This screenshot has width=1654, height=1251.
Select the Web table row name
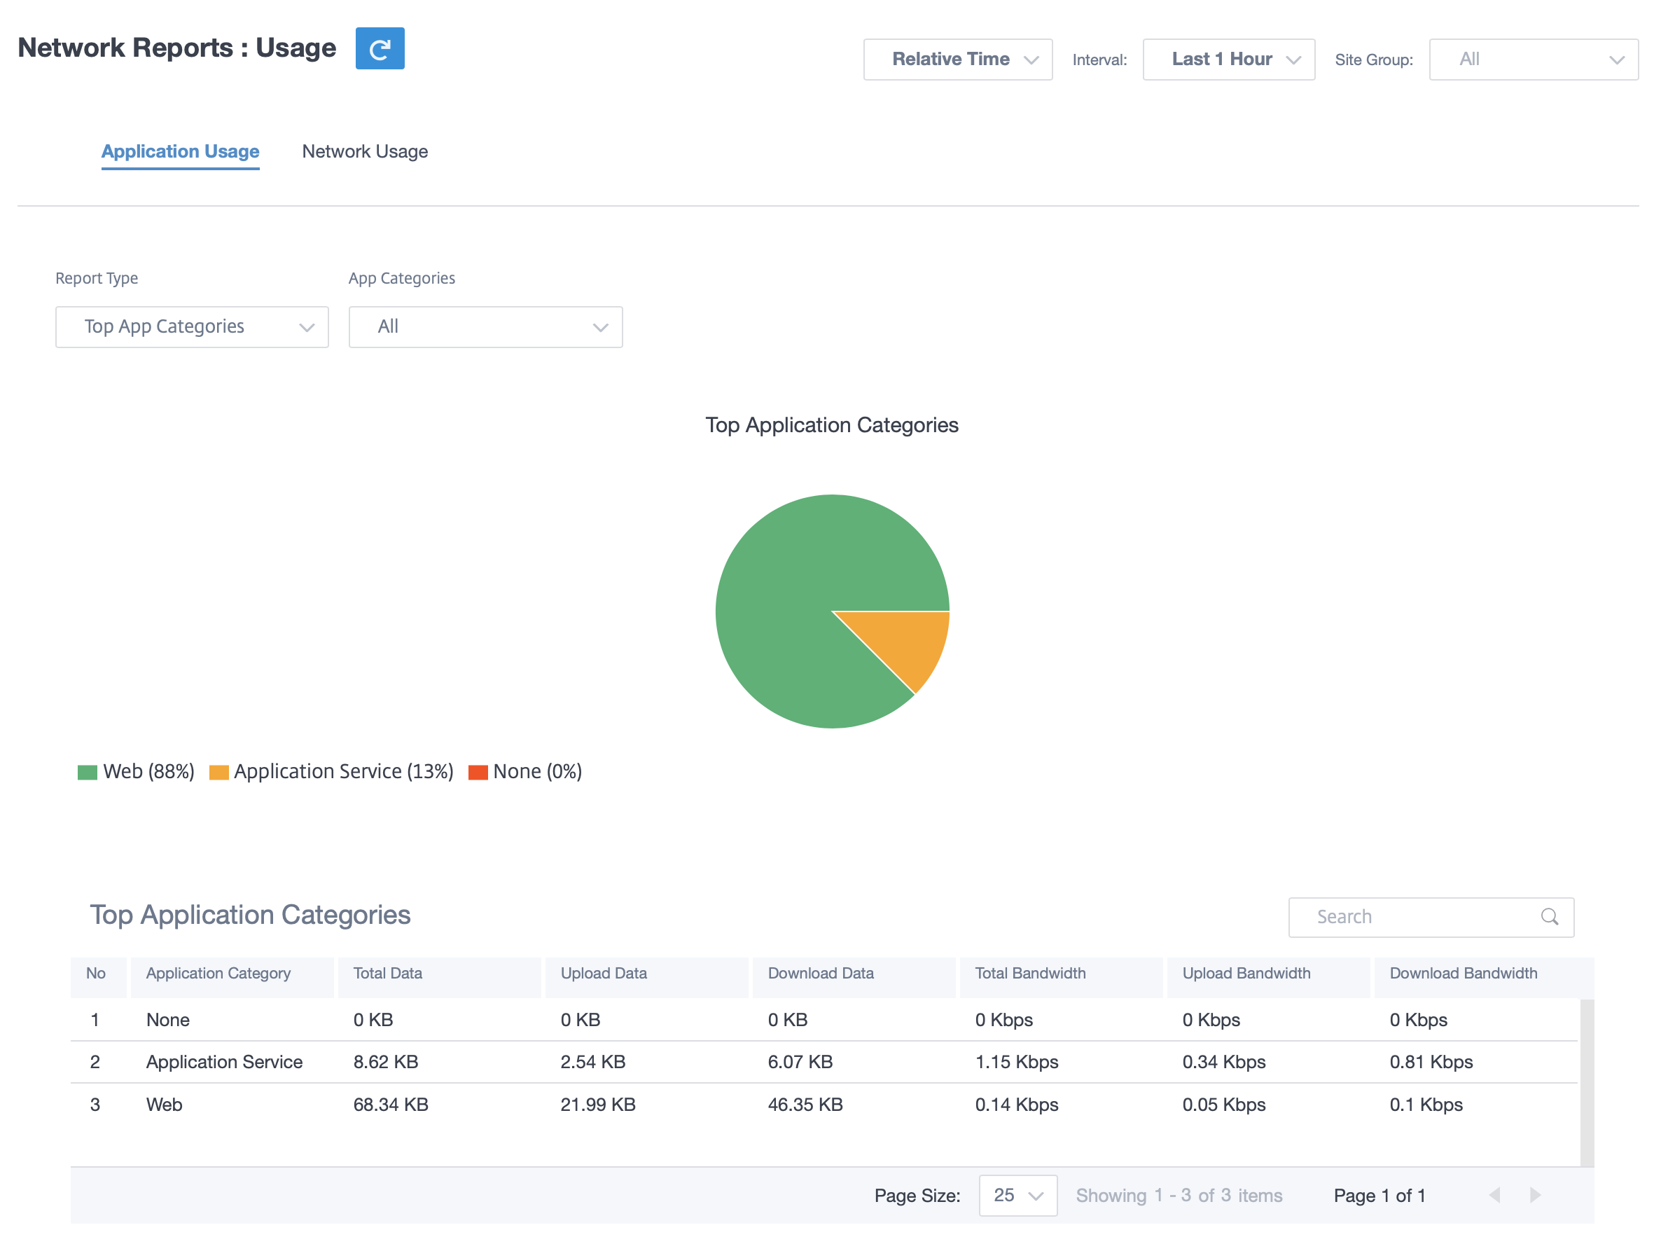click(x=164, y=1105)
